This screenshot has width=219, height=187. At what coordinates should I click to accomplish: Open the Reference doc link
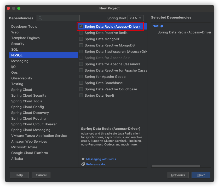point(96,164)
